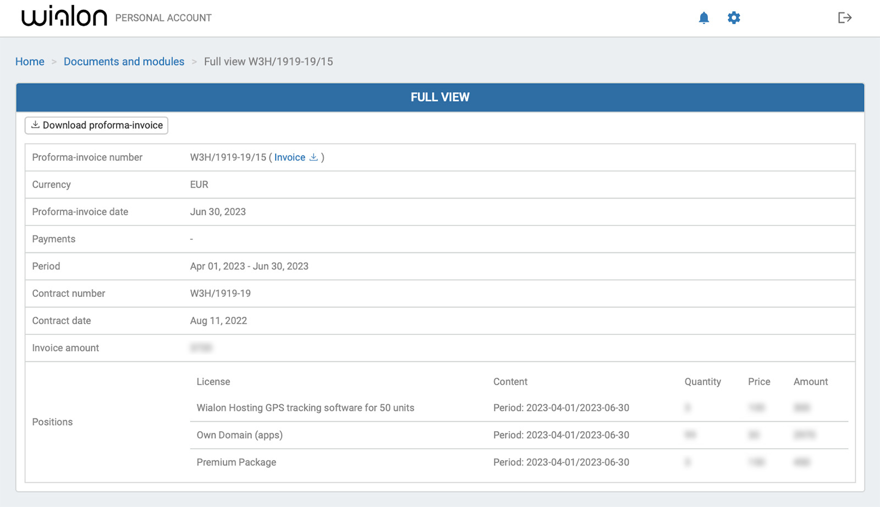Open Documents and modules breadcrumb

pos(124,62)
